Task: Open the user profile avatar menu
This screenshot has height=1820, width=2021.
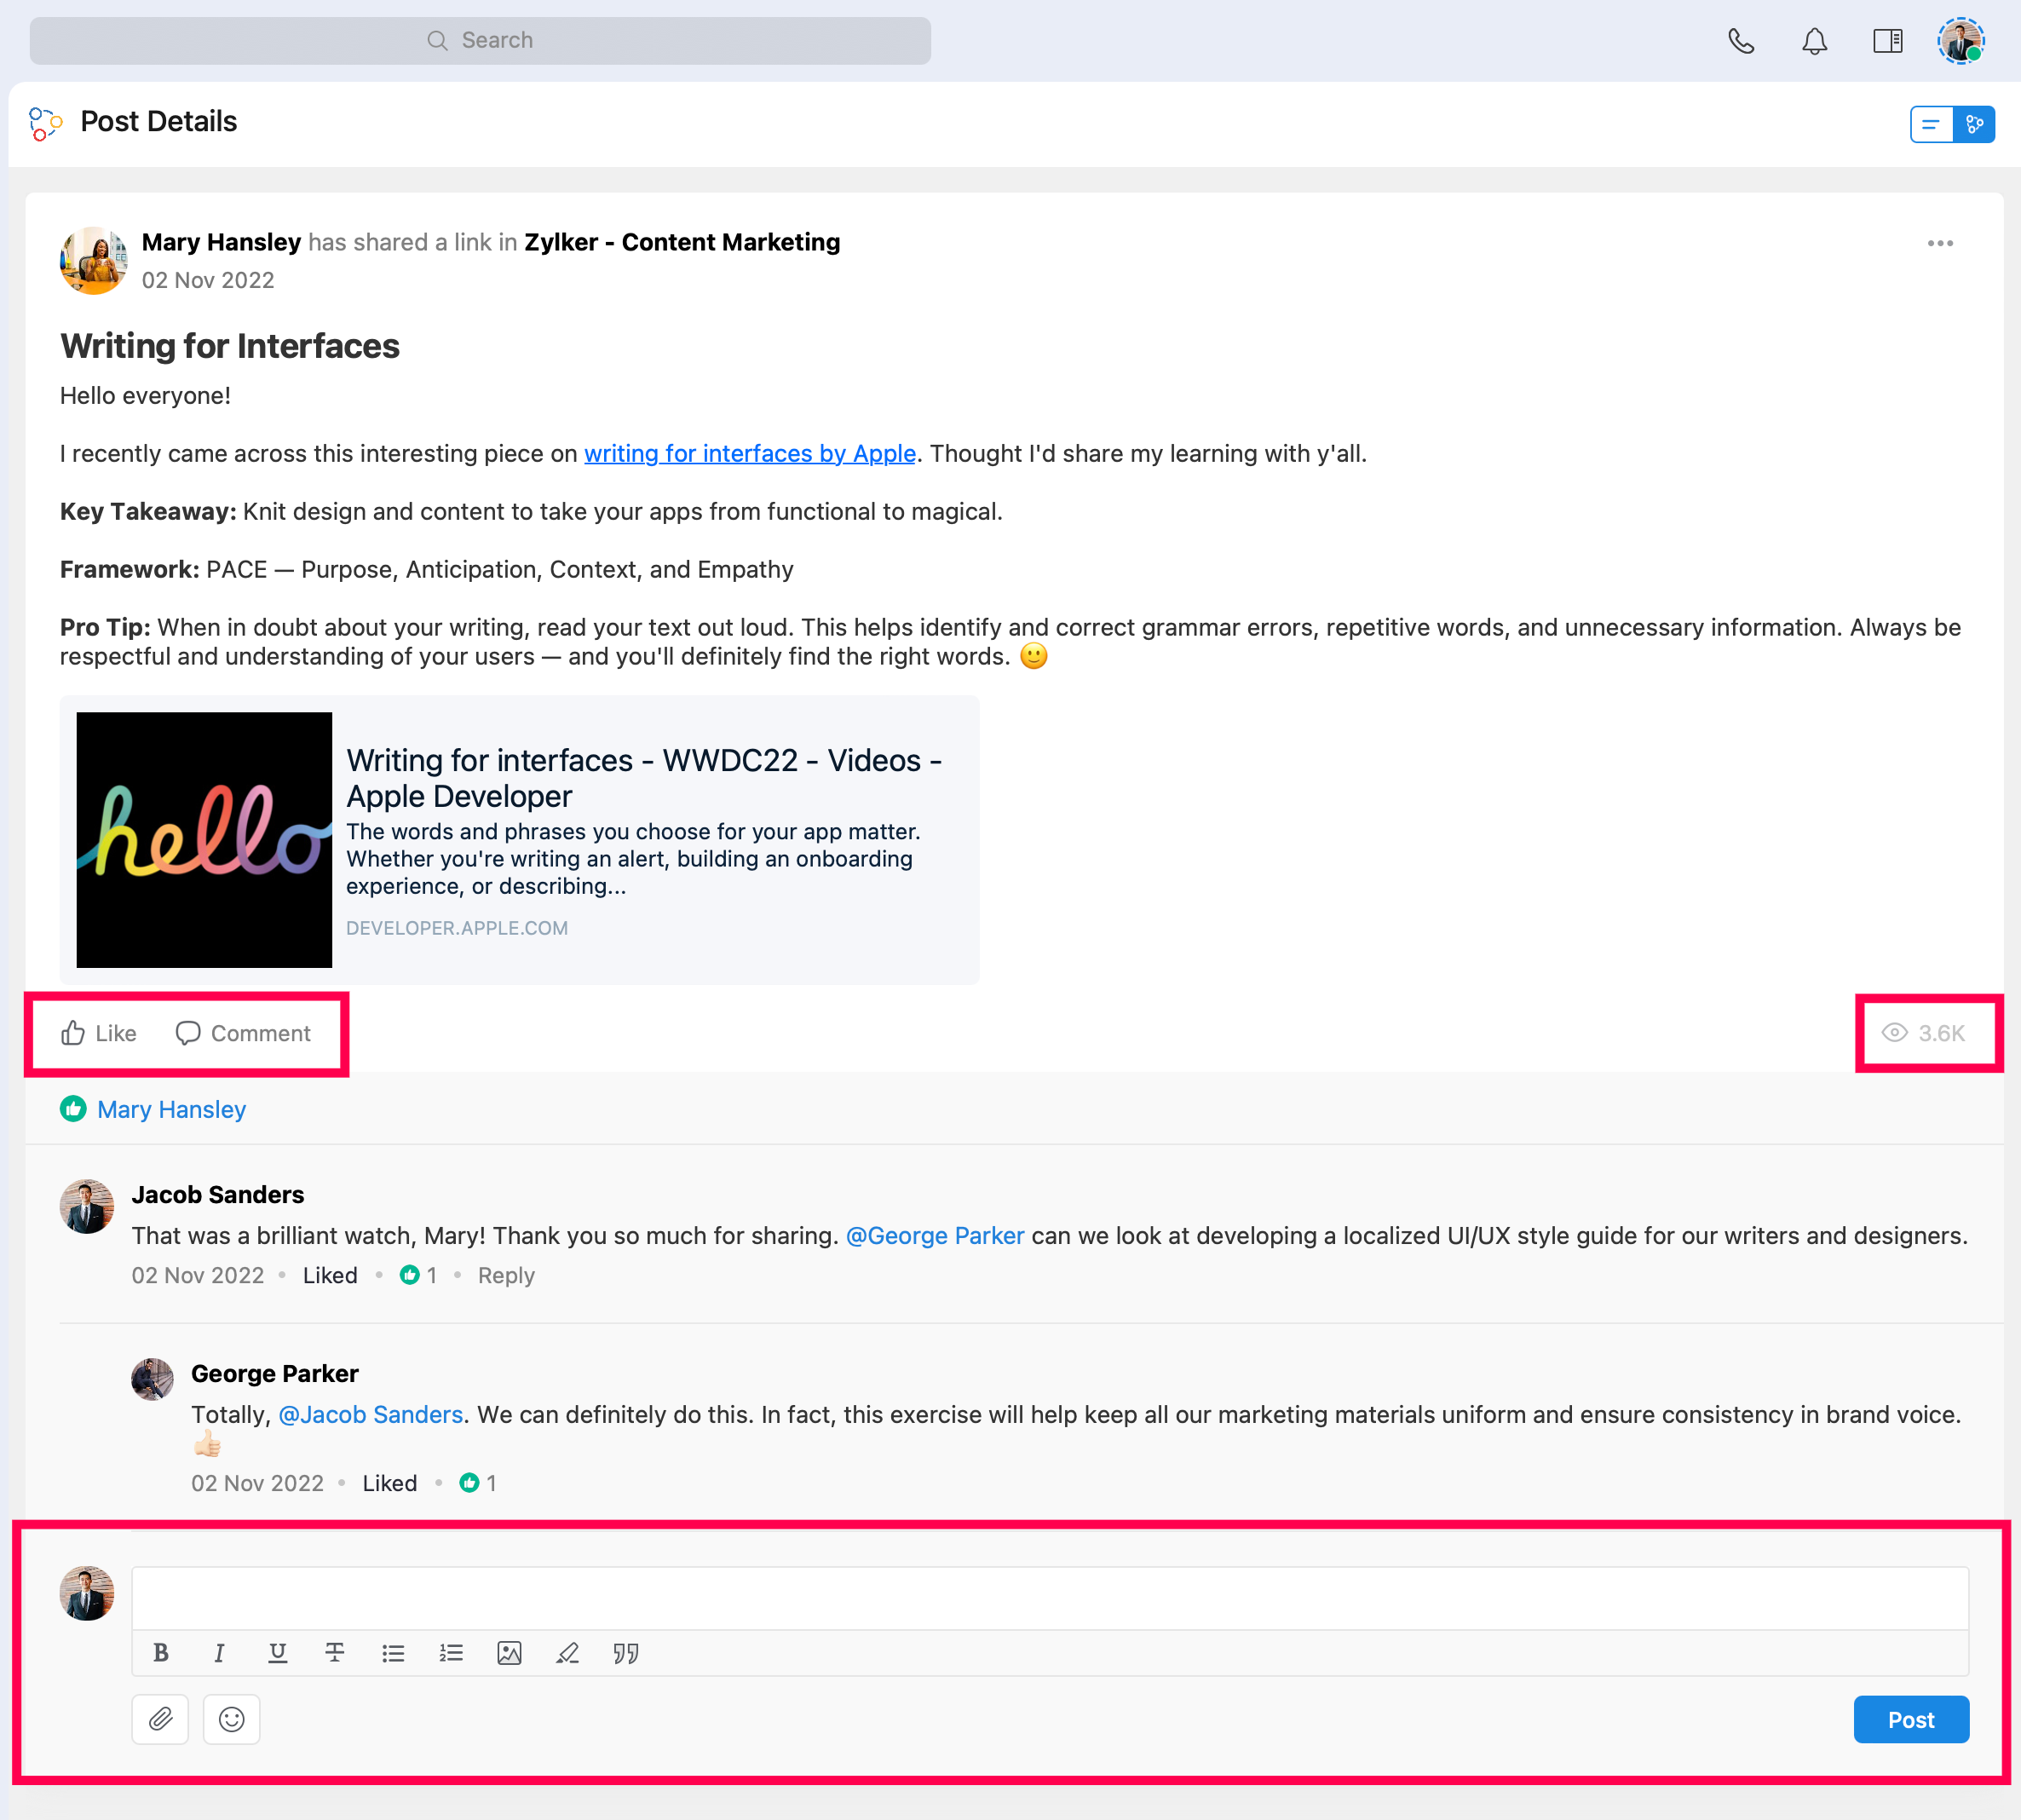Action: 1960,41
